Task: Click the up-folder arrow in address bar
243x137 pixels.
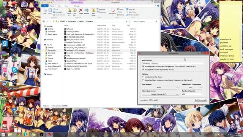Action: [53, 21]
